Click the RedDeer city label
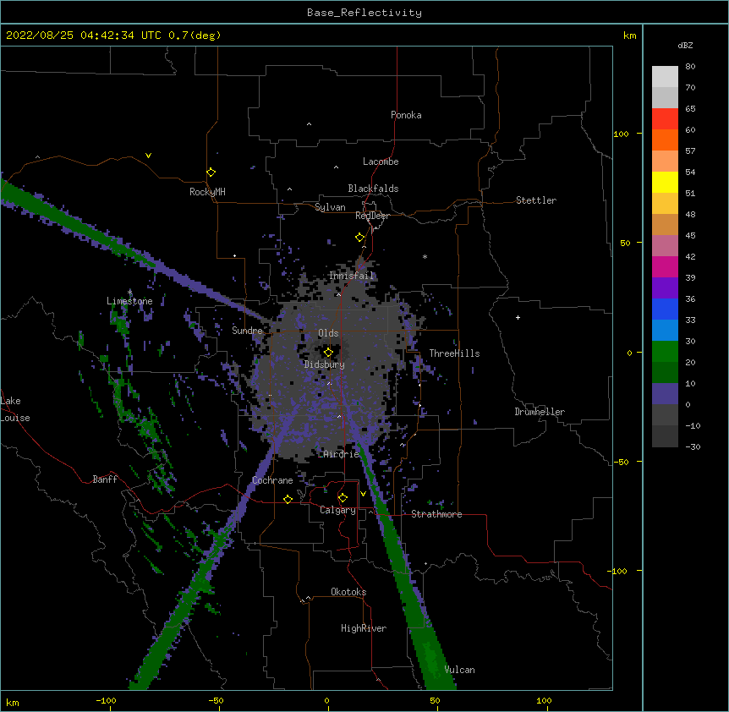 tap(372, 216)
